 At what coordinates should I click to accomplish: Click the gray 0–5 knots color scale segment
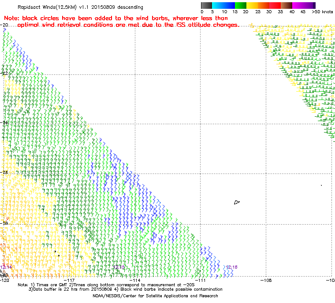[206, 5]
